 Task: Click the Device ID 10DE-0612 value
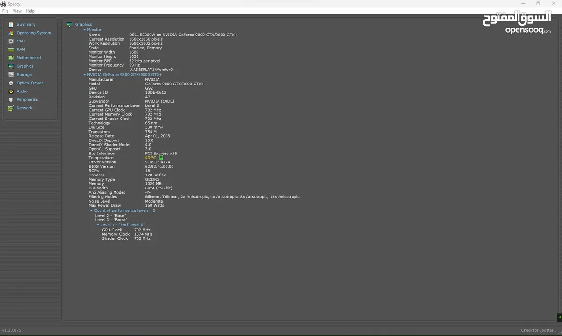click(156, 93)
